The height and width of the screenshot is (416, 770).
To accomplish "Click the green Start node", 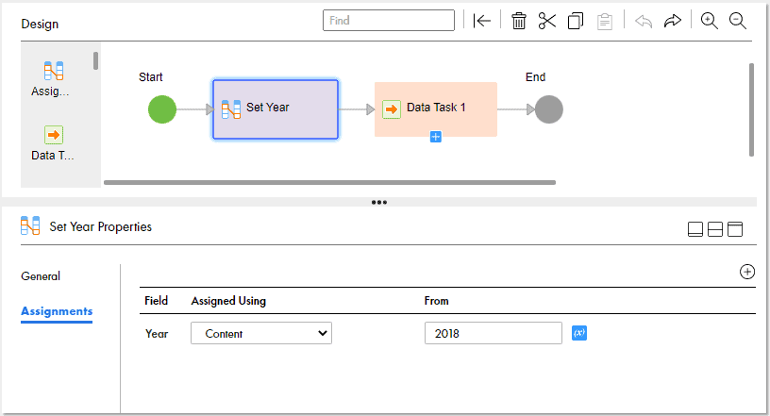I will (x=162, y=109).
